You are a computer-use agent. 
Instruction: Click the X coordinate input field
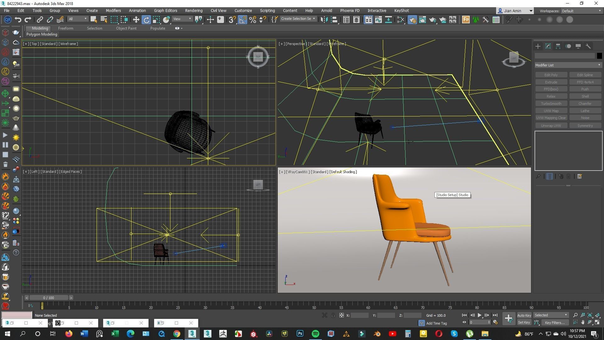pyautogui.click(x=360, y=315)
